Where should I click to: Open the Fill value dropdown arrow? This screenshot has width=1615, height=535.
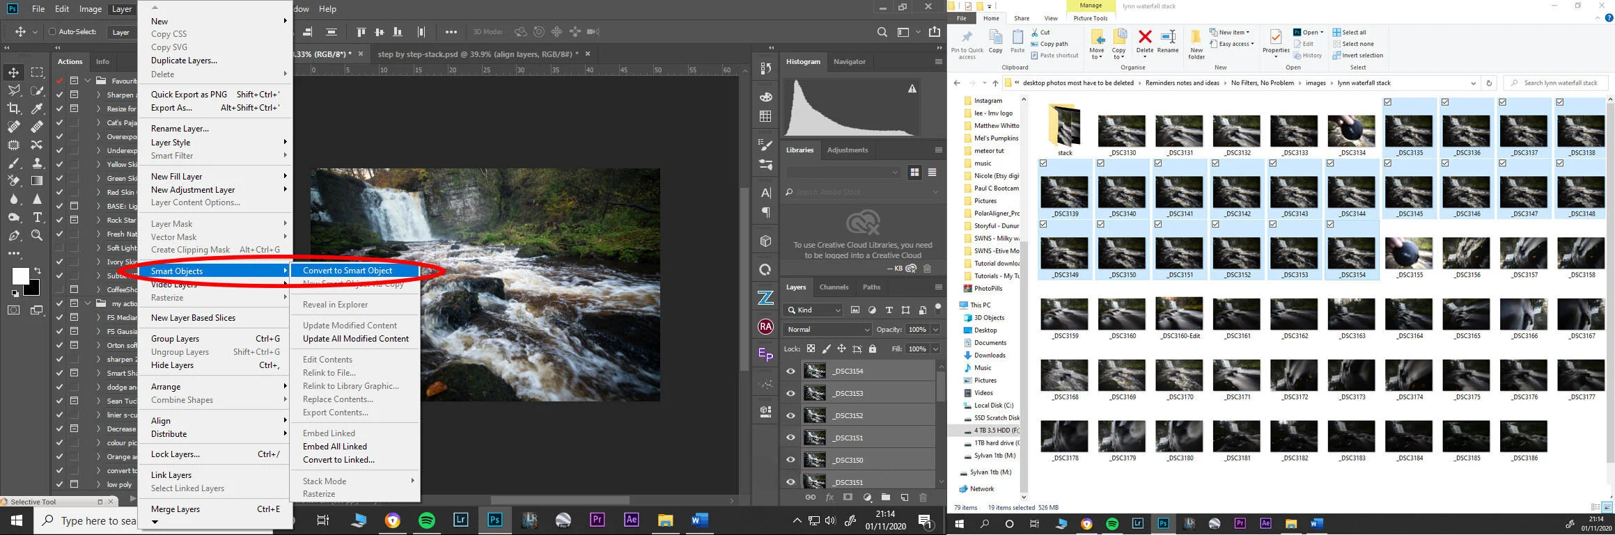point(935,349)
